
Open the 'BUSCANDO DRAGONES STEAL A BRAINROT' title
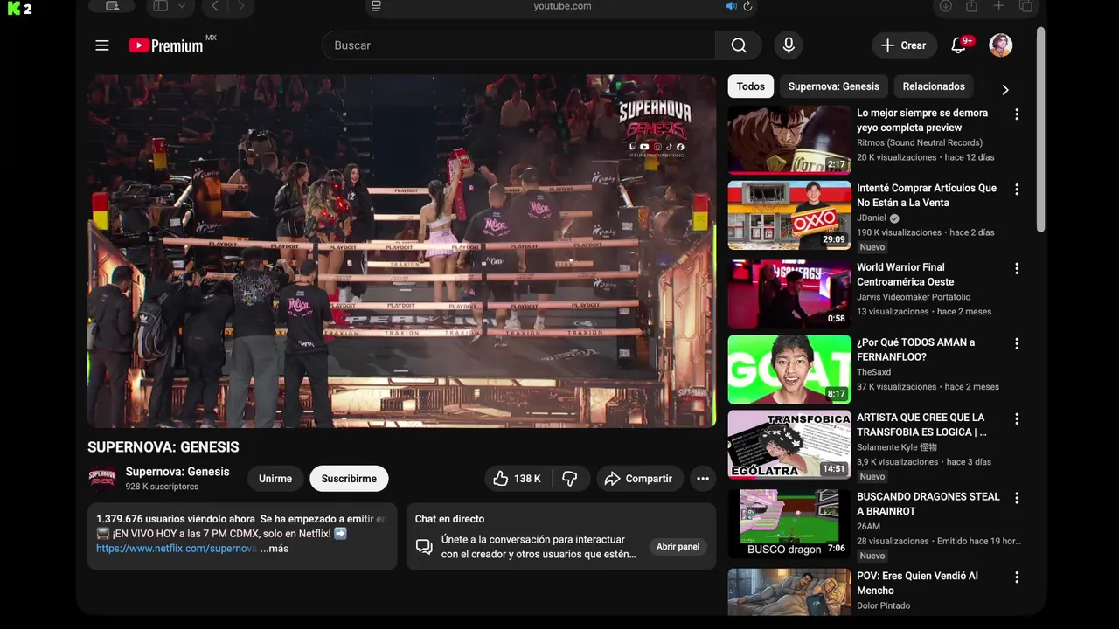pyautogui.click(x=928, y=504)
